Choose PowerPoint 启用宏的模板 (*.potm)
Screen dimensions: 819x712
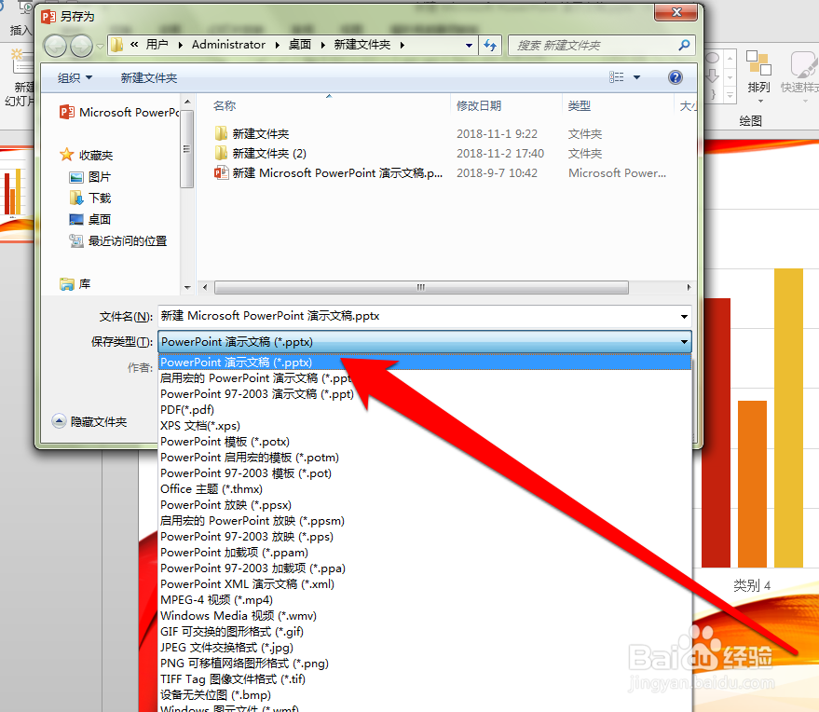(425, 457)
